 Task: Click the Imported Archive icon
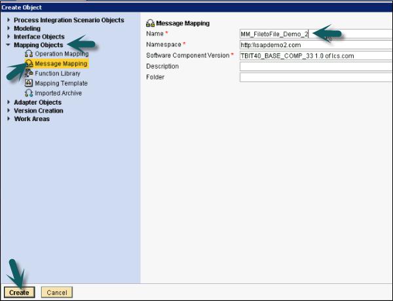point(29,93)
